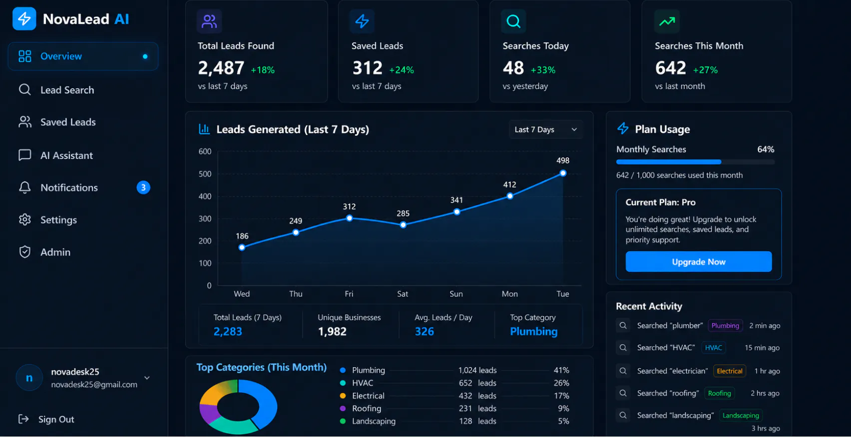Click the novadesk25@gmail.com email text

tap(94, 385)
